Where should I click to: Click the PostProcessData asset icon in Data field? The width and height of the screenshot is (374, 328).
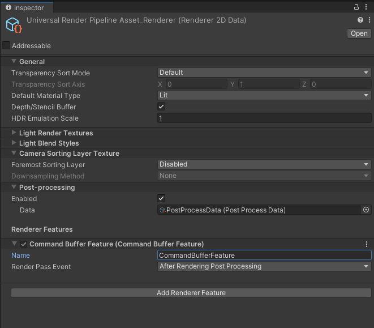coord(162,210)
